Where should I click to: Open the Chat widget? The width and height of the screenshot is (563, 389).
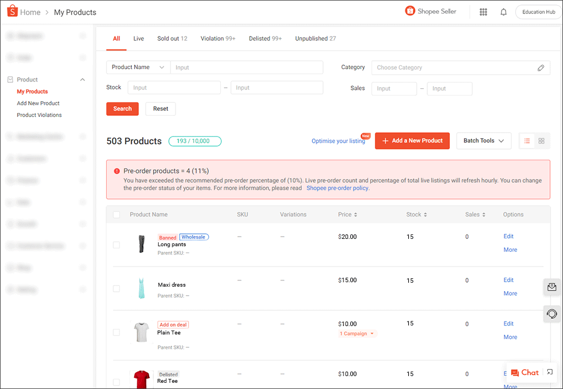click(x=525, y=373)
